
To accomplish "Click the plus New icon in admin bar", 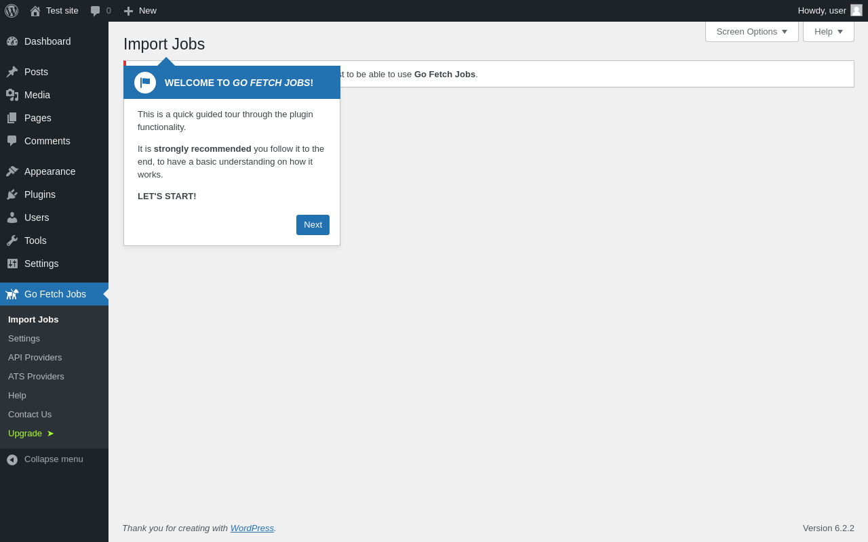I will click(128, 11).
